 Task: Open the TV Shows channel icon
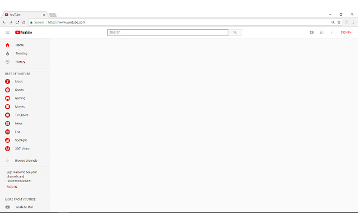(7, 115)
